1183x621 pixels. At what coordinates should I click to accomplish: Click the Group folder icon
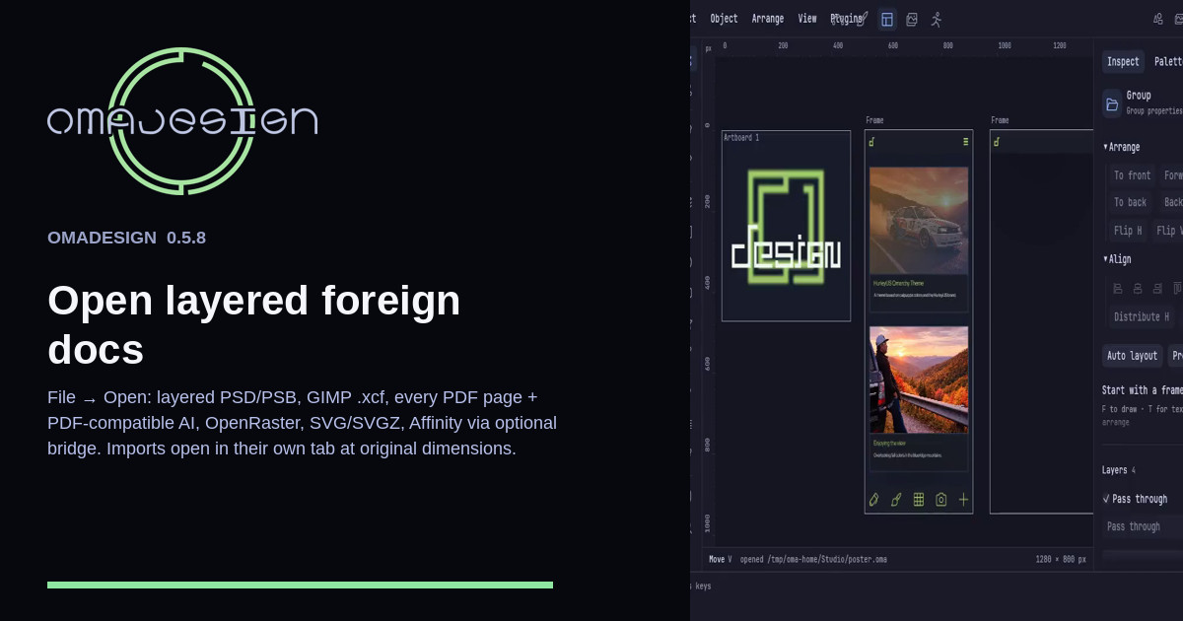coord(1112,103)
